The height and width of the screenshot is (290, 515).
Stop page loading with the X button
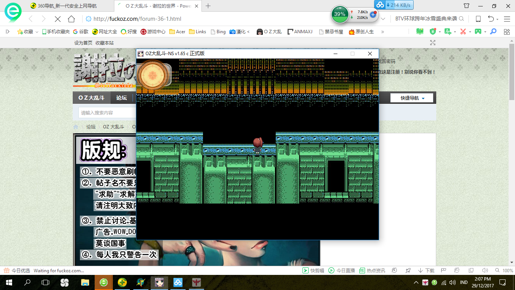[x=58, y=19]
